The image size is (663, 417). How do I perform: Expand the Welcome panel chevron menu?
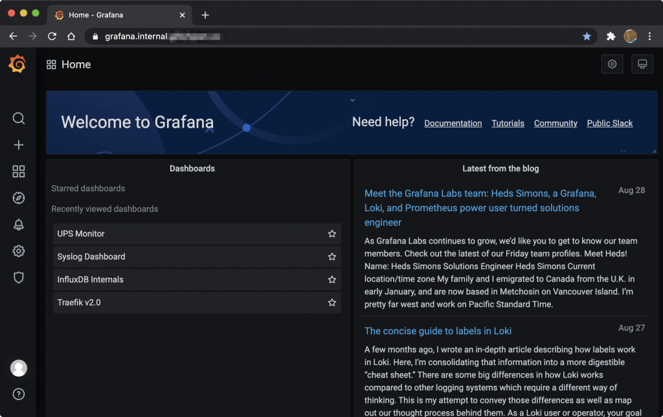tap(352, 100)
